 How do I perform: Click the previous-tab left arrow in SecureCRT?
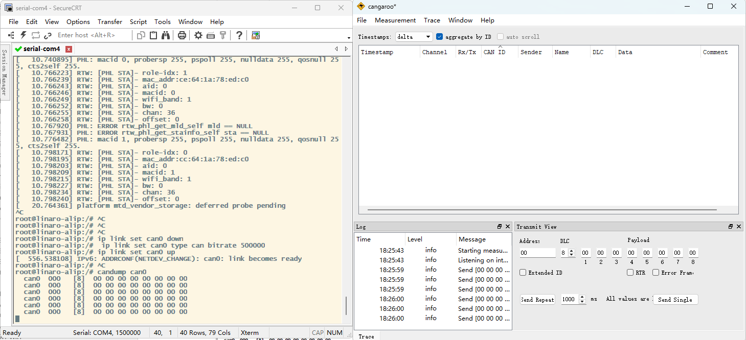[x=336, y=49]
